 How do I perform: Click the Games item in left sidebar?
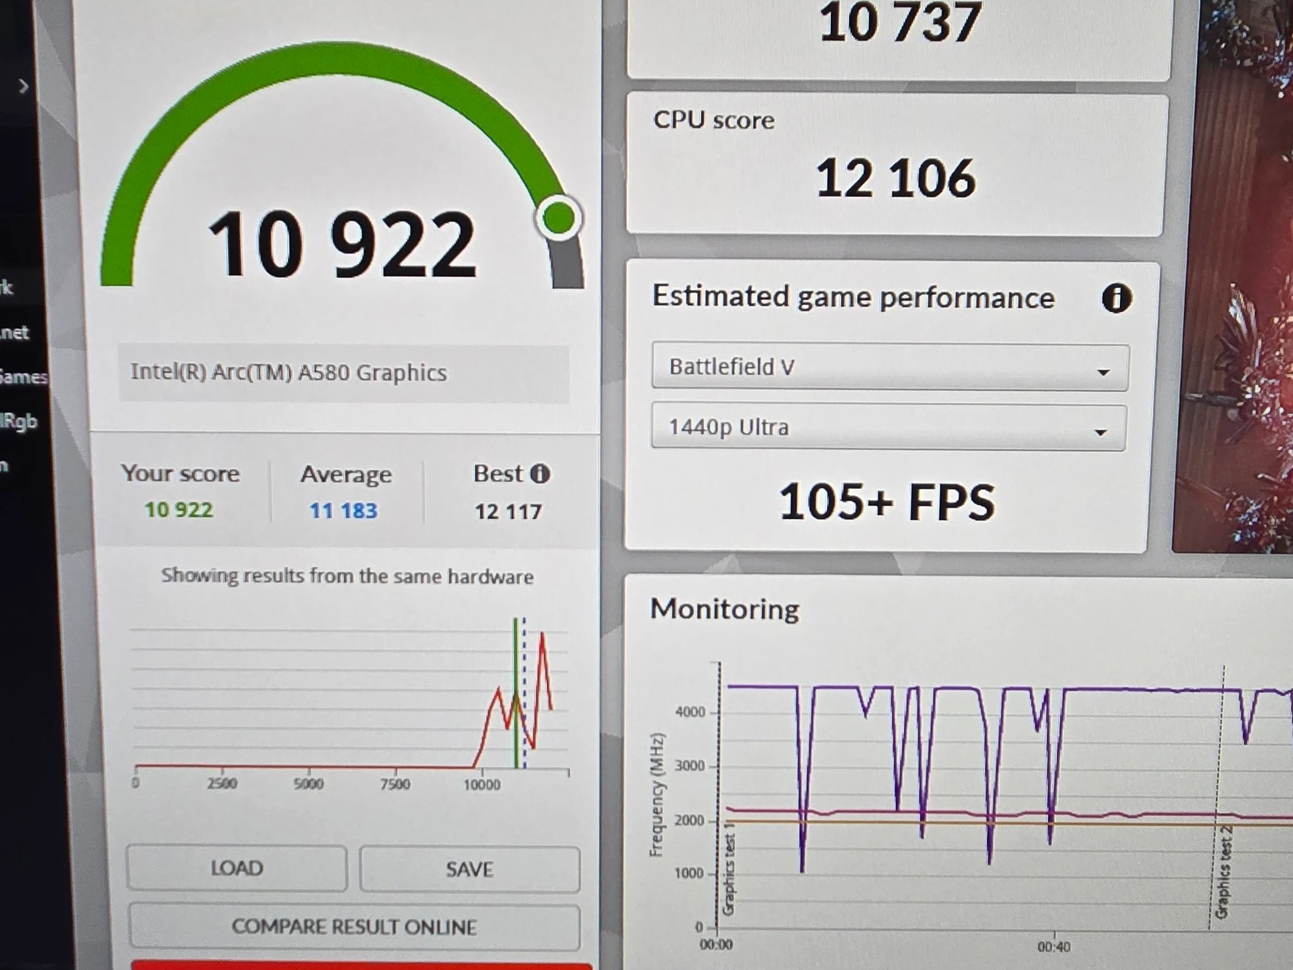[x=23, y=377]
